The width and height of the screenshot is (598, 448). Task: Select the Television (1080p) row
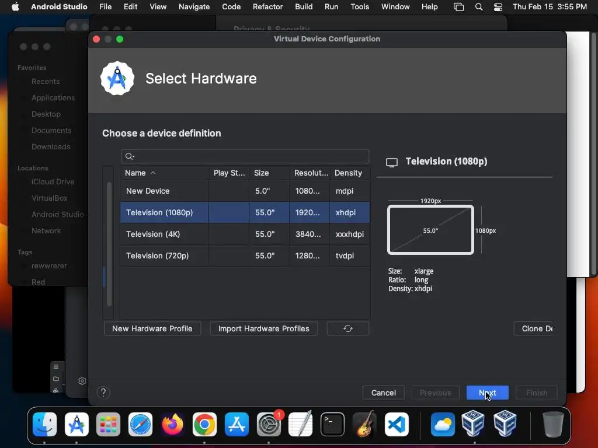tap(245, 212)
